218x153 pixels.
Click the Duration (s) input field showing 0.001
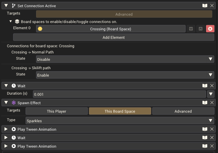[x=119, y=94]
